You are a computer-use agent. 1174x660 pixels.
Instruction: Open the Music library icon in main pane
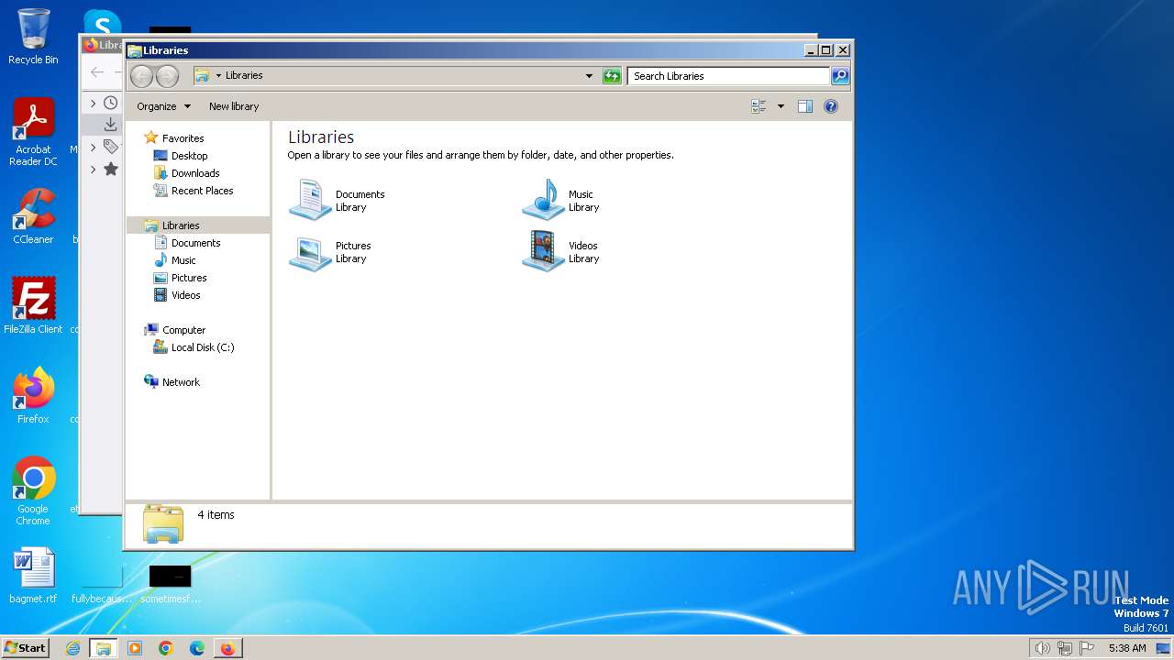(543, 200)
